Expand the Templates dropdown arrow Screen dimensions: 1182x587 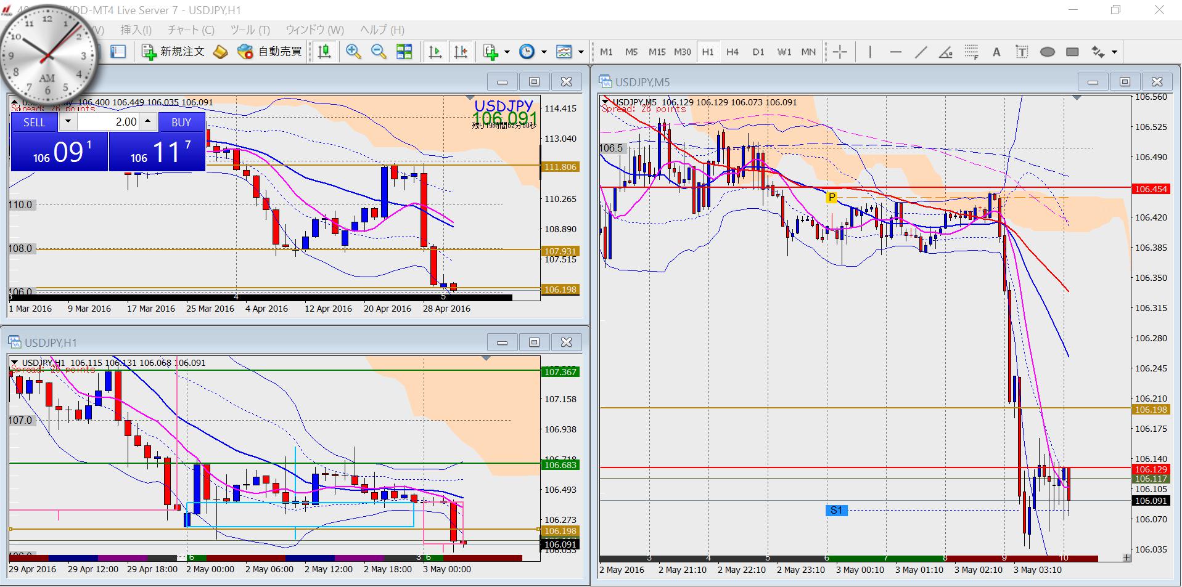[x=581, y=52]
